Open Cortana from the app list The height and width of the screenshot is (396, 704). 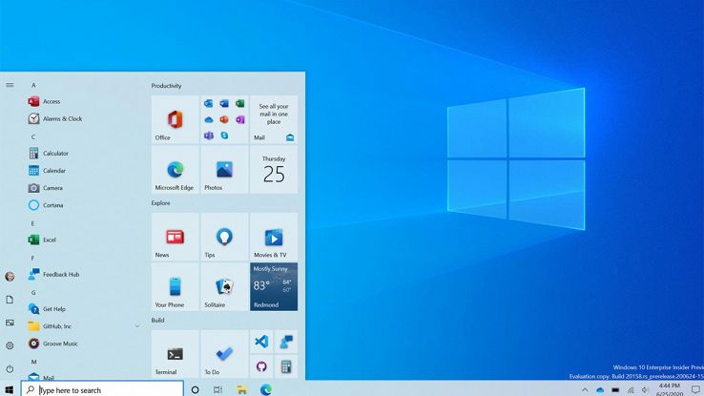(83, 205)
